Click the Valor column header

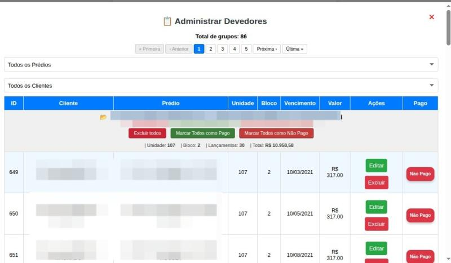click(335, 103)
